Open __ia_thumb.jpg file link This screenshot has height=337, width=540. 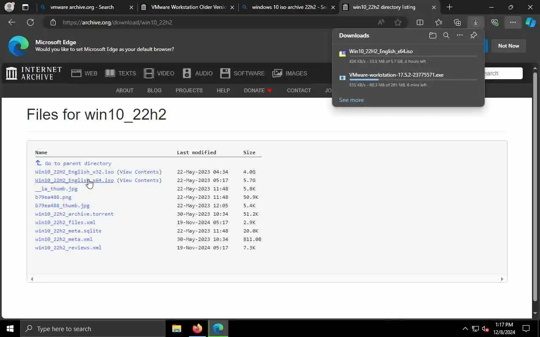(x=56, y=189)
